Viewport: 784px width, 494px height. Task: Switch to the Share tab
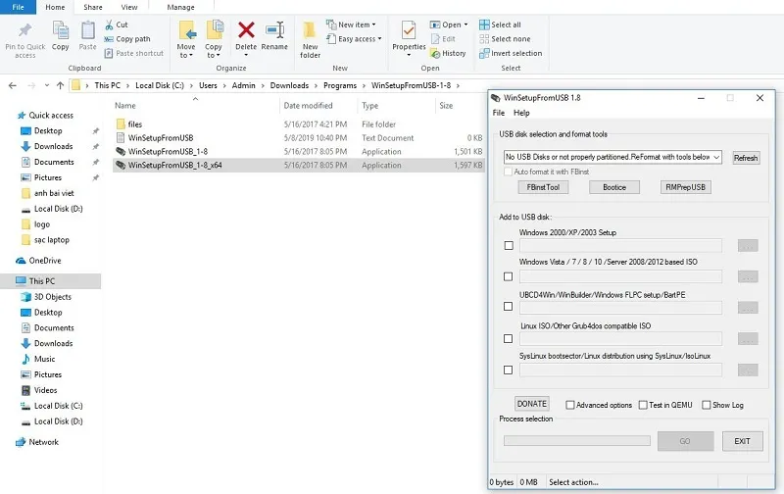pos(92,7)
